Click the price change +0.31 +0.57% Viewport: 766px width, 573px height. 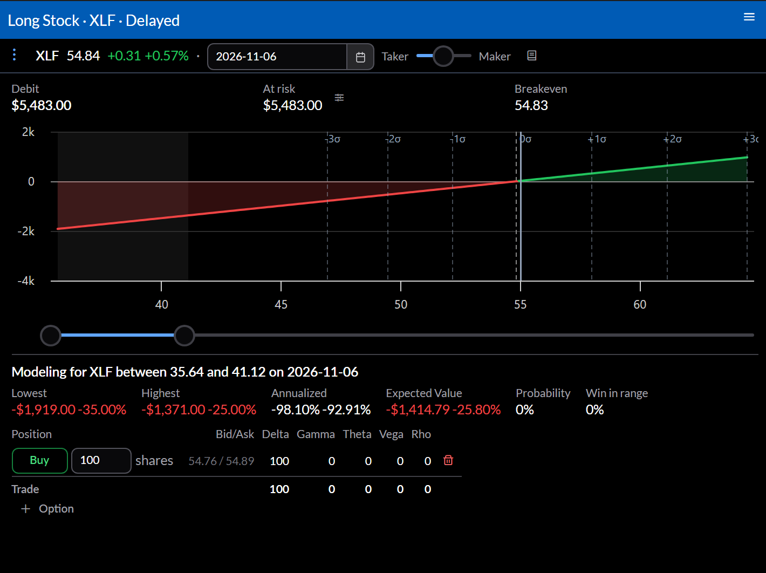coord(148,56)
